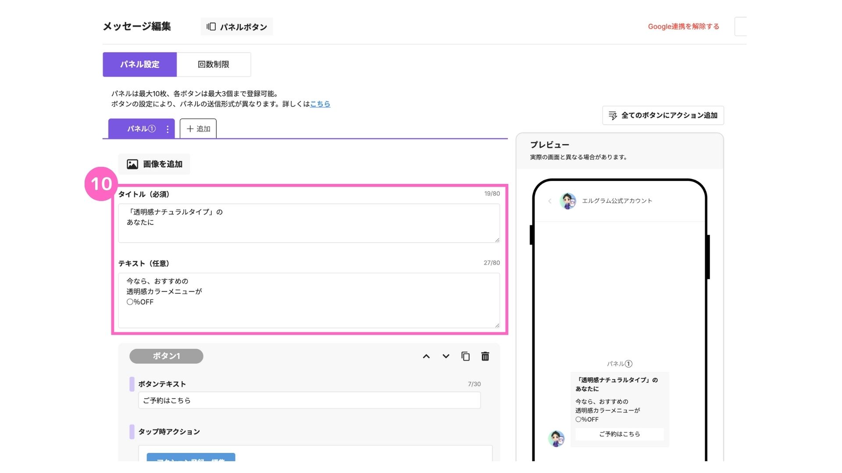842x473 pixels.
Task: Click the エルグラム公式アカウント avatar in the preview header
Action: click(568, 201)
